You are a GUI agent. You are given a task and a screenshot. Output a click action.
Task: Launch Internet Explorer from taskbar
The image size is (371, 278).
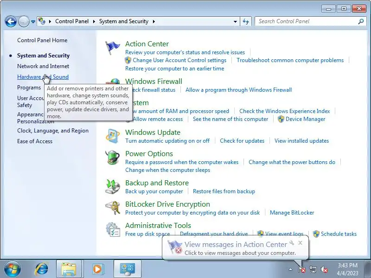click(x=42, y=269)
